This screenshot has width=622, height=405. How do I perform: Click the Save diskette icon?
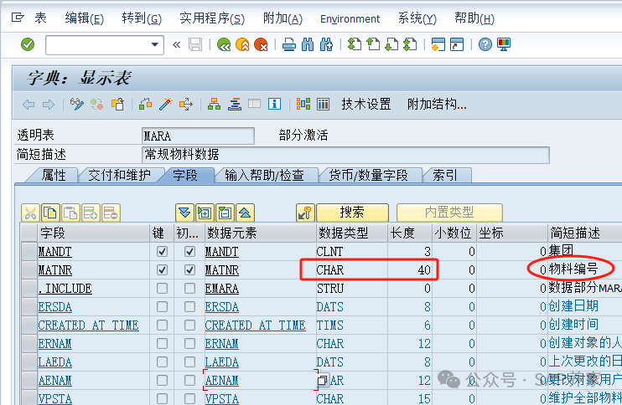(x=195, y=44)
